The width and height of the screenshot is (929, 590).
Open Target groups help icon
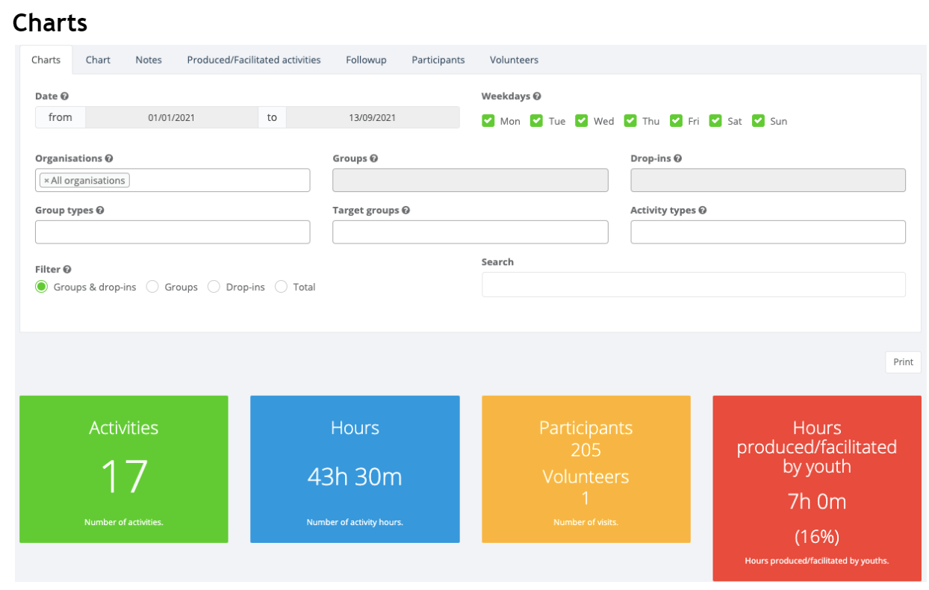click(x=406, y=211)
